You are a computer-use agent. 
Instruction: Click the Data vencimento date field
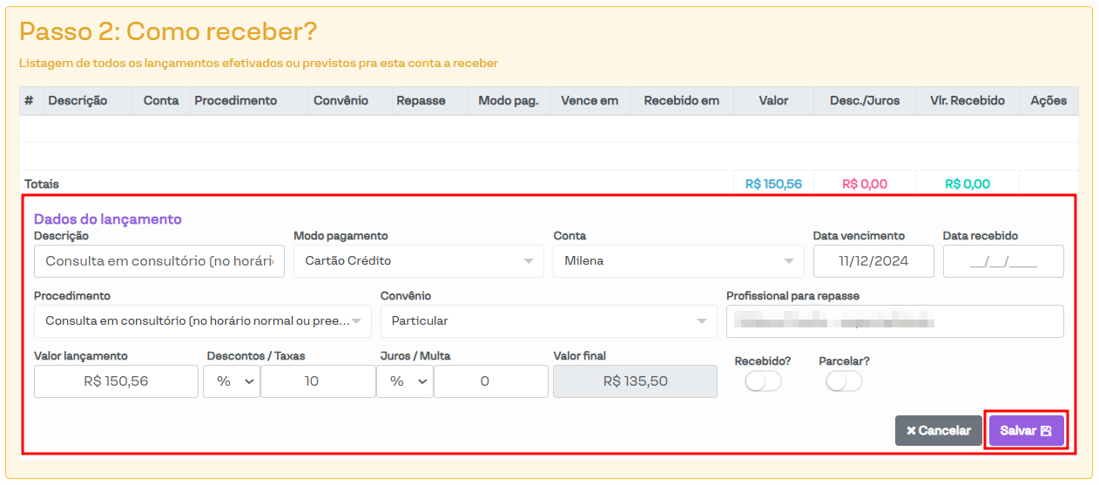[873, 261]
